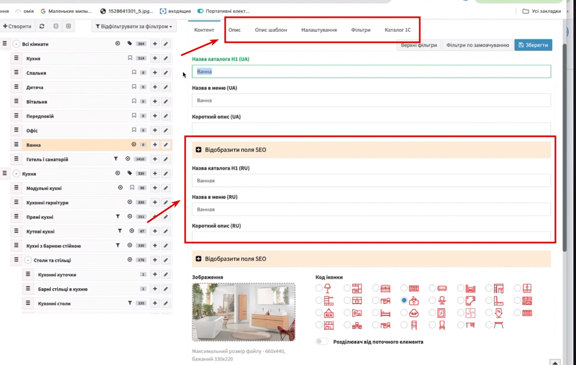Click the bookmark icon in the Офіс row

click(x=134, y=130)
